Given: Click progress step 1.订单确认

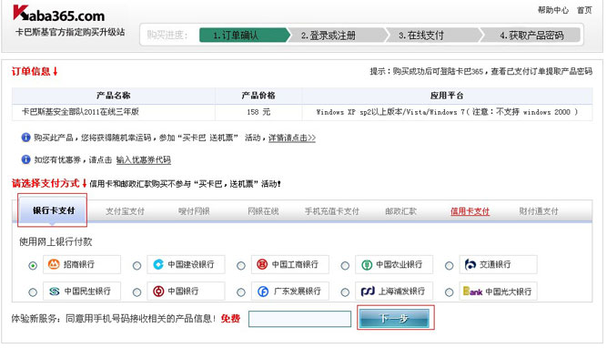Looking at the screenshot, I should click(244, 36).
